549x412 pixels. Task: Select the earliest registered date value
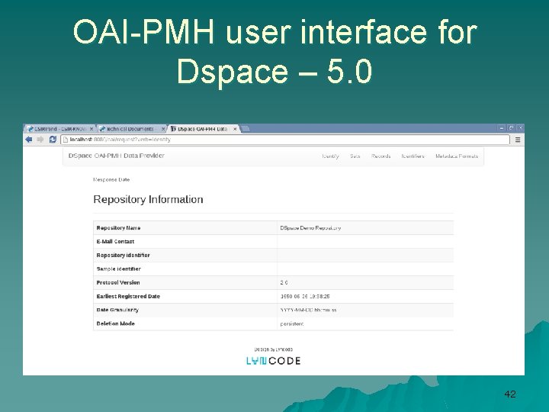click(304, 296)
